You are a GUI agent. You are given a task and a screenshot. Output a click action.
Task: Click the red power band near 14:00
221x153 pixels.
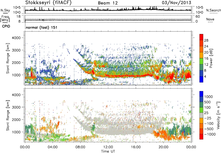tap(122, 76)
